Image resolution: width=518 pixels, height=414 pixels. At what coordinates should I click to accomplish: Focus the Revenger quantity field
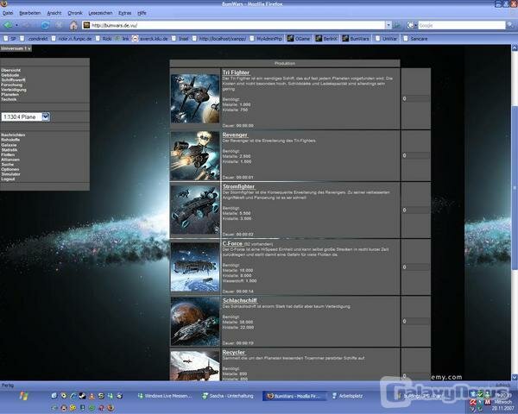(x=415, y=155)
